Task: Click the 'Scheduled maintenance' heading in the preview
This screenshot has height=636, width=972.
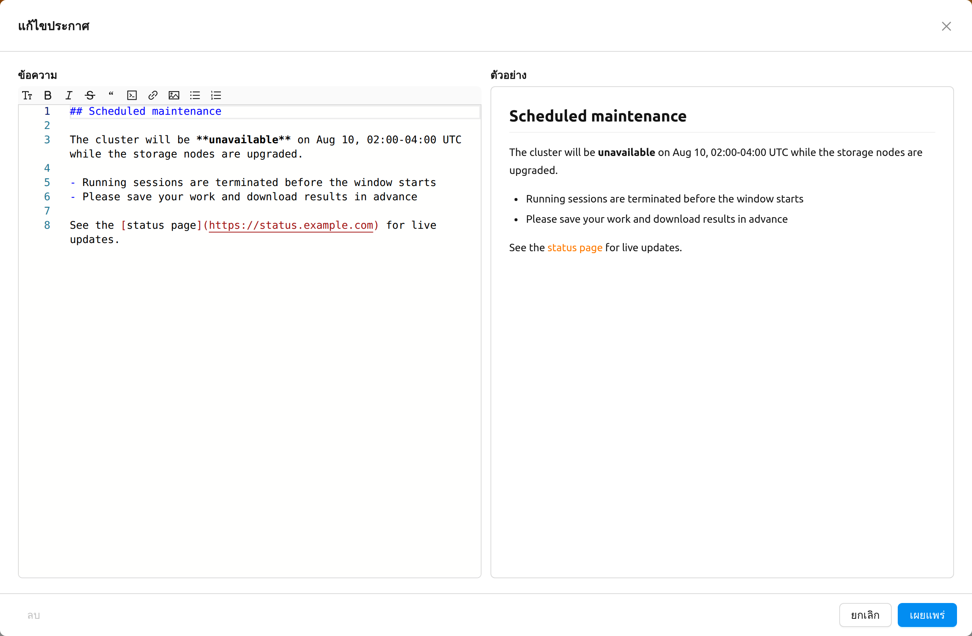Action: coord(597,116)
